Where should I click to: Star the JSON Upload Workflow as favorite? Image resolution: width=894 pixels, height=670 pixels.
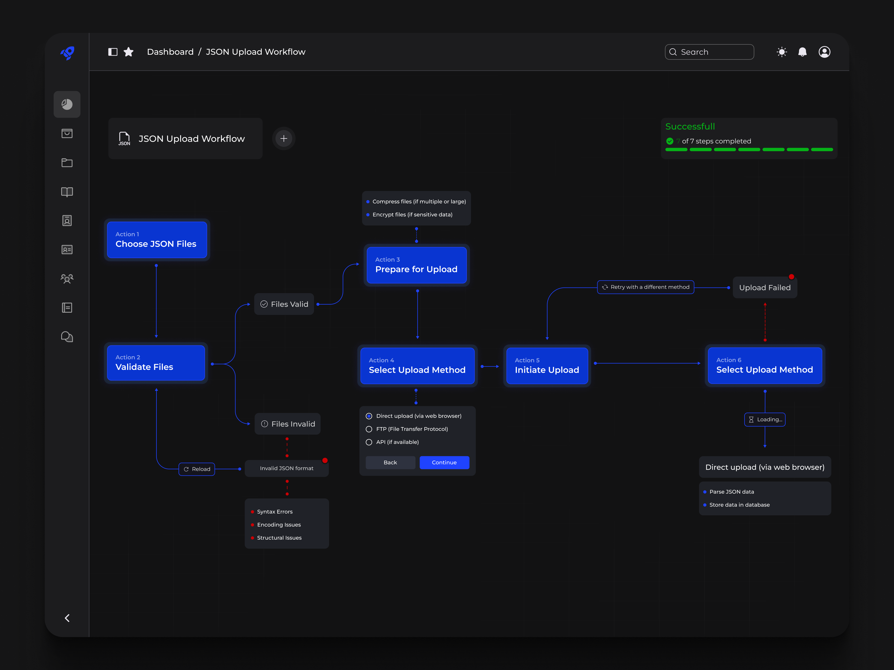(129, 52)
